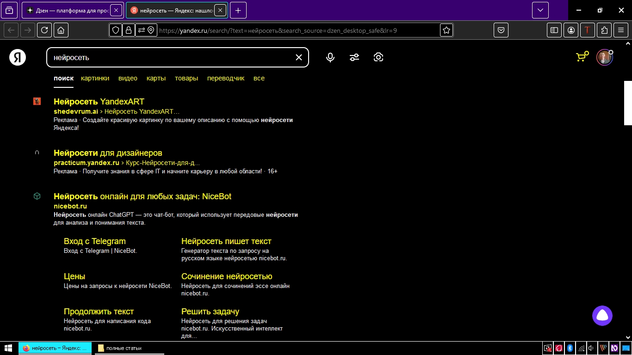Open Нейросети для дизайнеров result
This screenshot has height=355, width=632.
click(108, 153)
